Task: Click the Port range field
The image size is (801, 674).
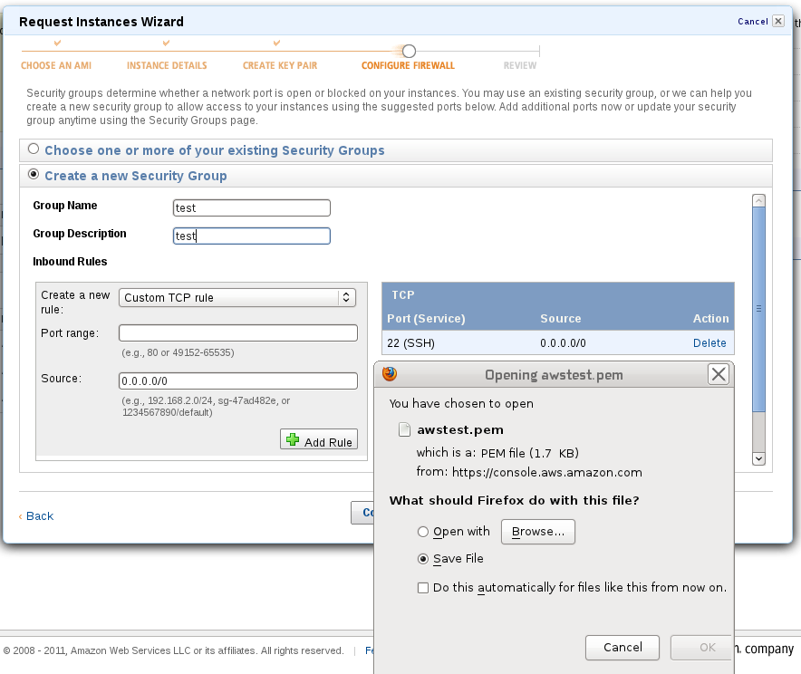Action: tap(238, 332)
